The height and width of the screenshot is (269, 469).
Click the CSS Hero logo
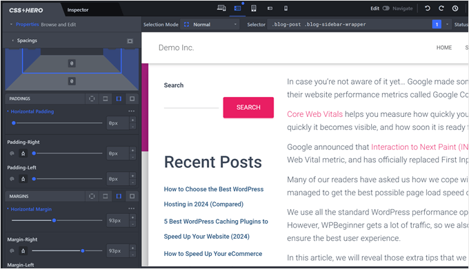[26, 10]
